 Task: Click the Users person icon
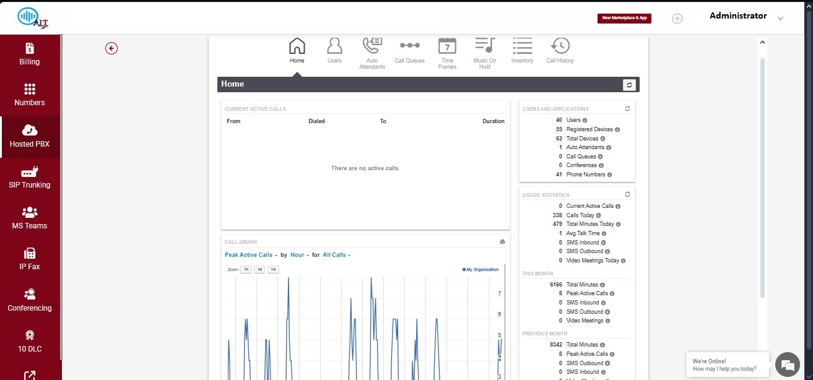click(x=334, y=46)
